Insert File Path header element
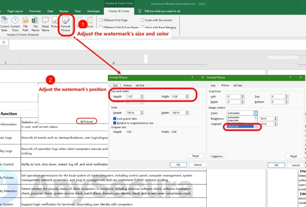The width and height of the screenshot is (306, 207). (x=25, y=24)
